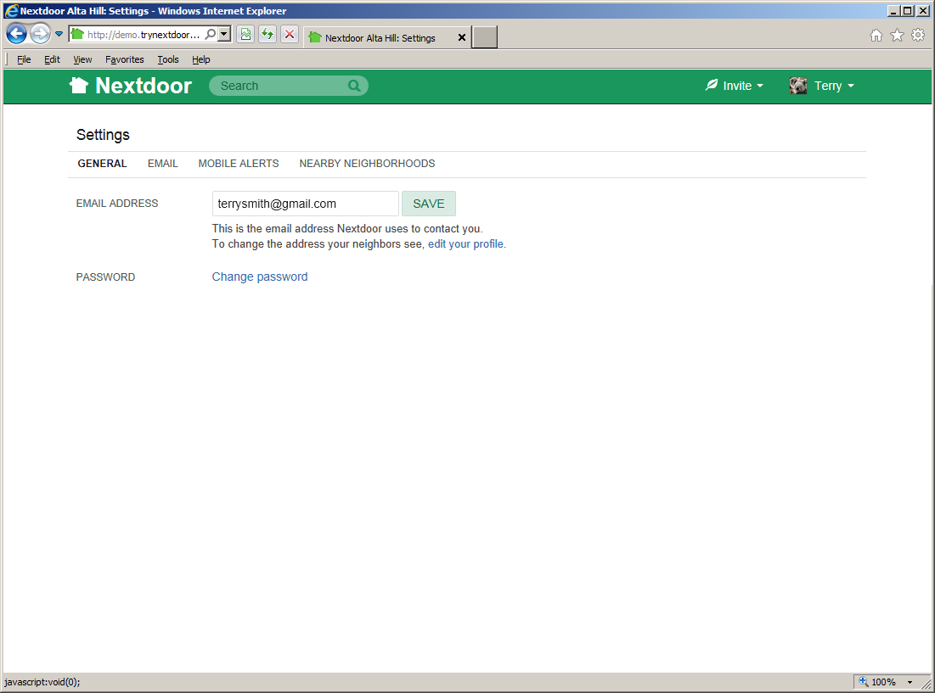This screenshot has height=693, width=935.
Task: Open the Terry account dropdown
Action: click(x=832, y=85)
